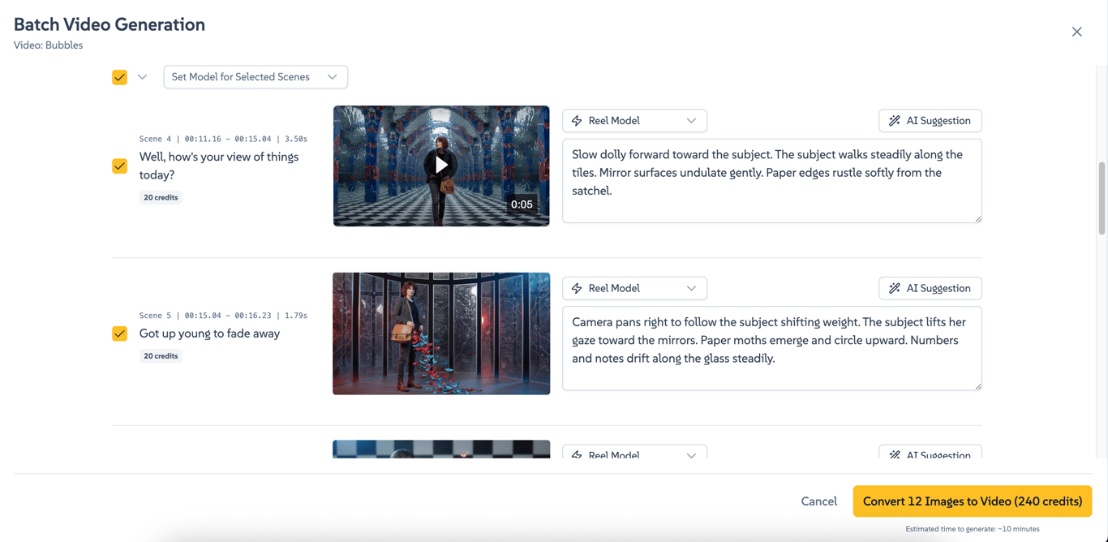This screenshot has height=542, width=1108.
Task: Open Reel Model dropdown for Scene 4
Action: tap(634, 121)
